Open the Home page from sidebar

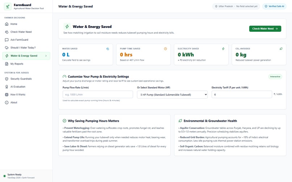26,24
